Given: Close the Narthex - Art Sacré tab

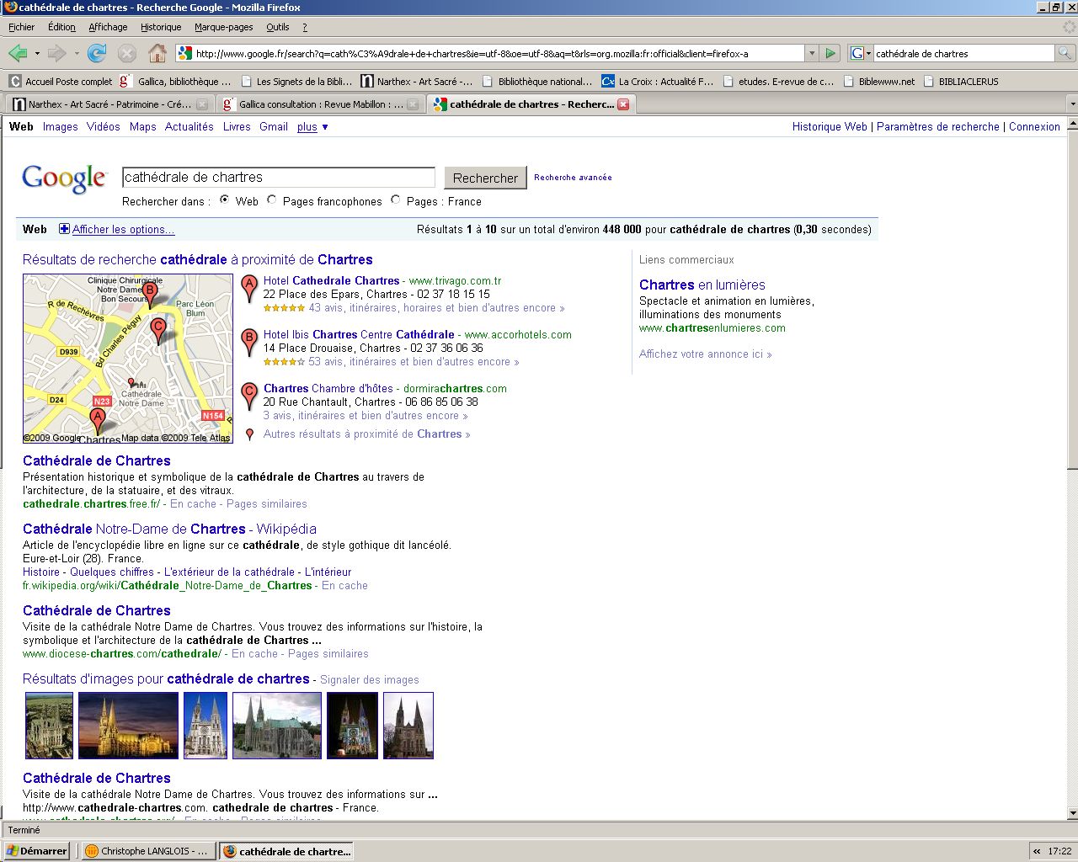Looking at the screenshot, I should (x=202, y=104).
